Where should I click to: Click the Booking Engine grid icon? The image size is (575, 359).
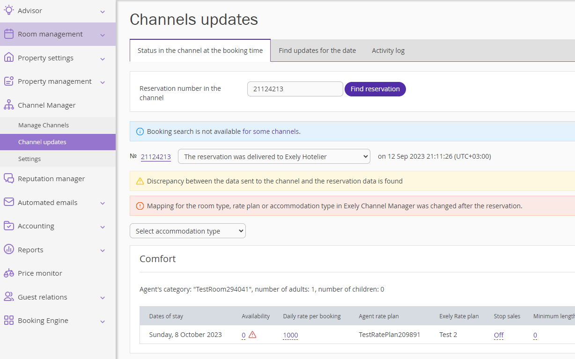[8, 320]
